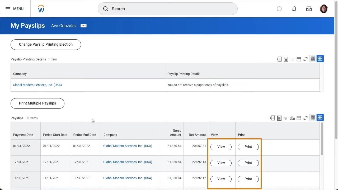Image resolution: width=338 pixels, height=190 pixels.
Task: Export Payslip Printing Details to worksheet
Action: pyautogui.click(x=286, y=59)
